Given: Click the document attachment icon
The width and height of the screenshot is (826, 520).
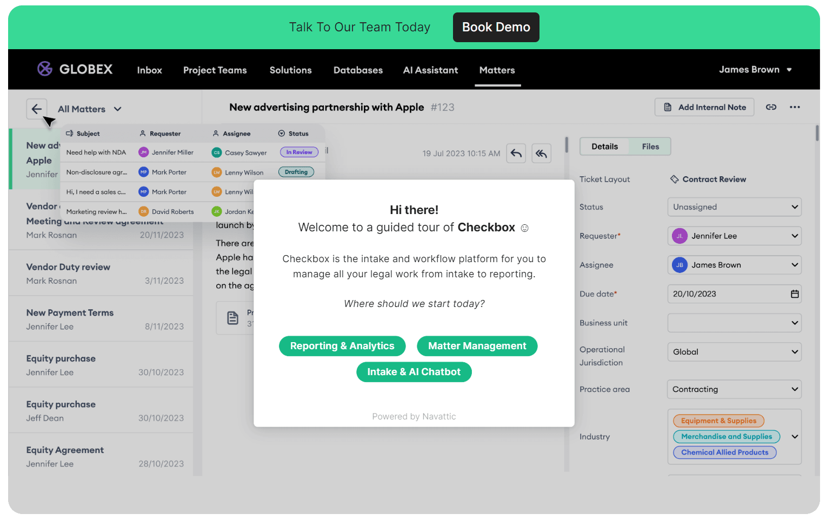Looking at the screenshot, I should click(x=233, y=318).
